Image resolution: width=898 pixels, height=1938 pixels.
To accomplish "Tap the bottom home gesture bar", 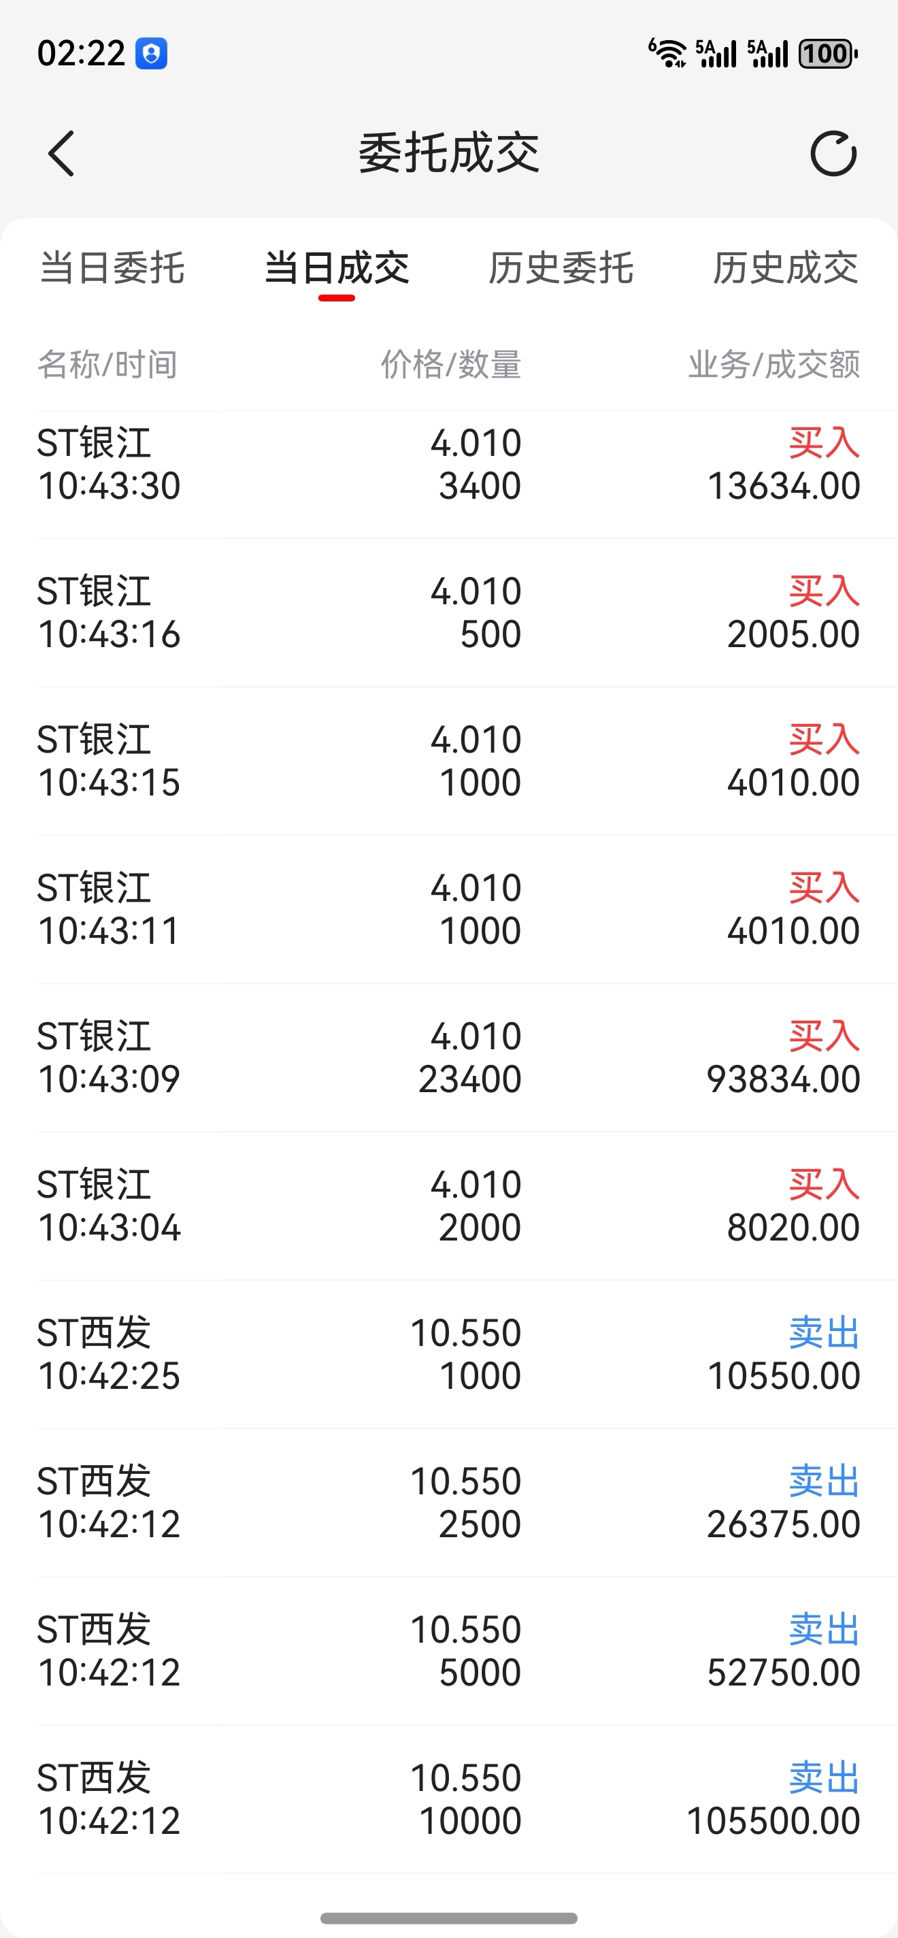I will pyautogui.click(x=448, y=1918).
